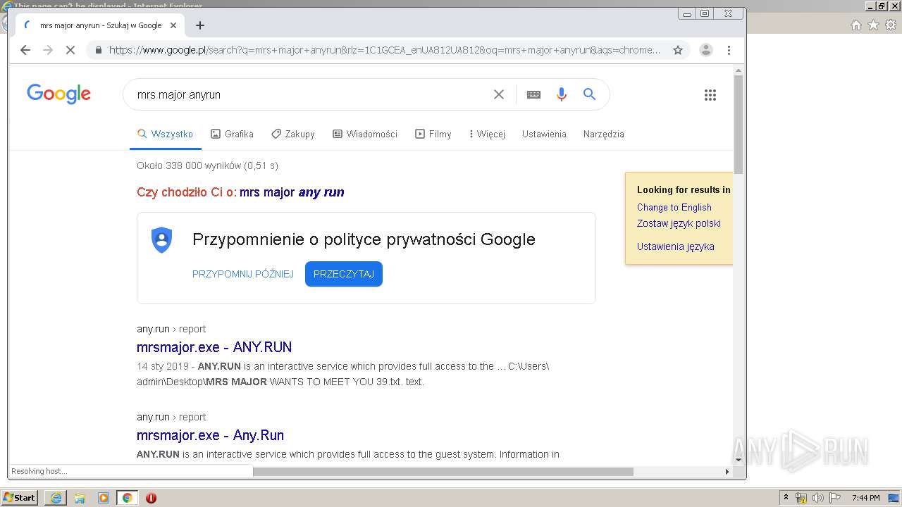Click the Chrome taskbar button

coord(127,498)
